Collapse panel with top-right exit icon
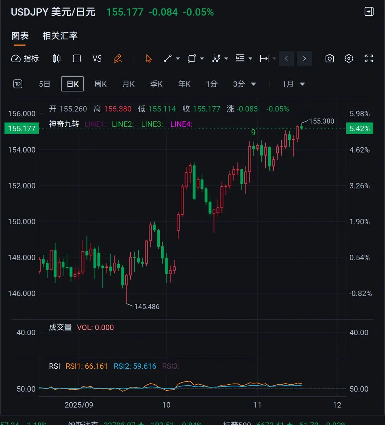Screen dimensions: 385x425 [x=369, y=12]
